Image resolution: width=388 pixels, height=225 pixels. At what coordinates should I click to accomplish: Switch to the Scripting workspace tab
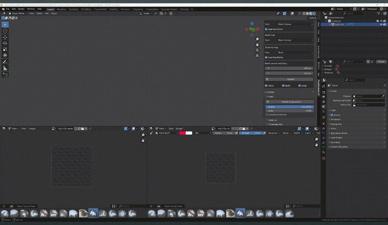coord(184,9)
